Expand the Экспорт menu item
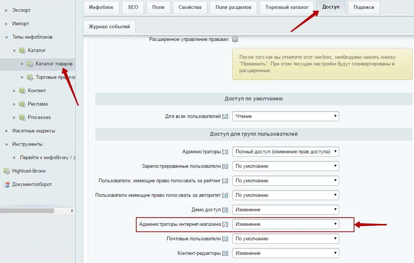This screenshot has height=263, width=414. coord(7,10)
